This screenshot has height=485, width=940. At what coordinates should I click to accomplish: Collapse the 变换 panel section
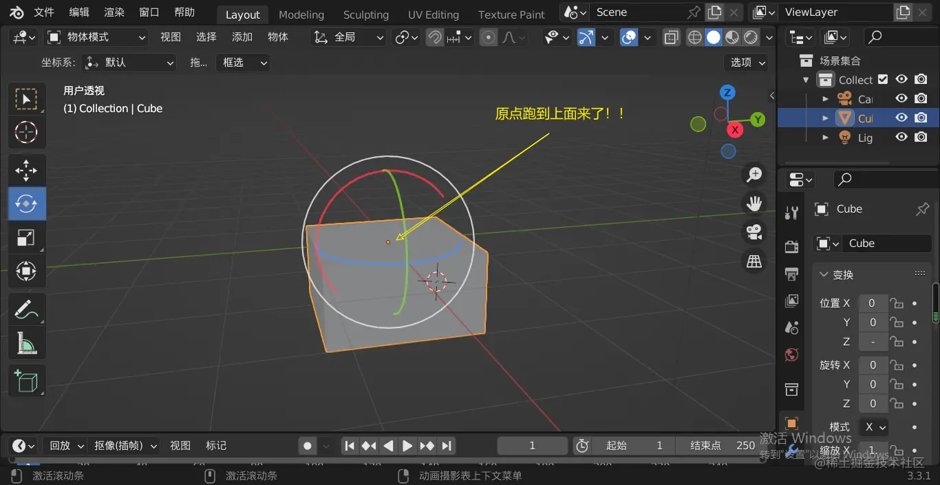tap(824, 274)
